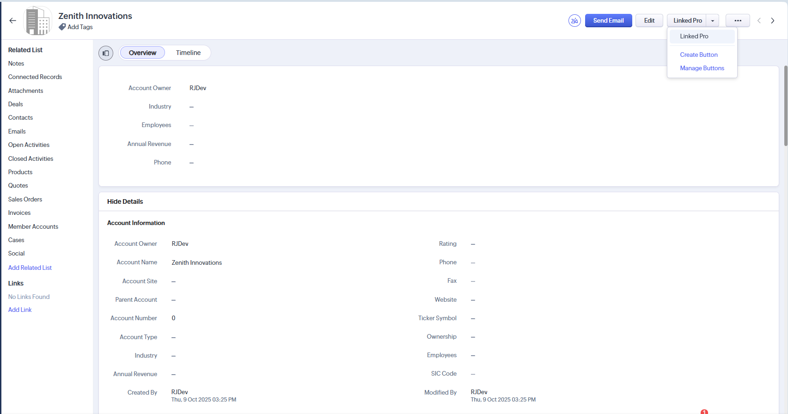
Task: Open the three-dots more actions menu
Action: (x=738, y=21)
